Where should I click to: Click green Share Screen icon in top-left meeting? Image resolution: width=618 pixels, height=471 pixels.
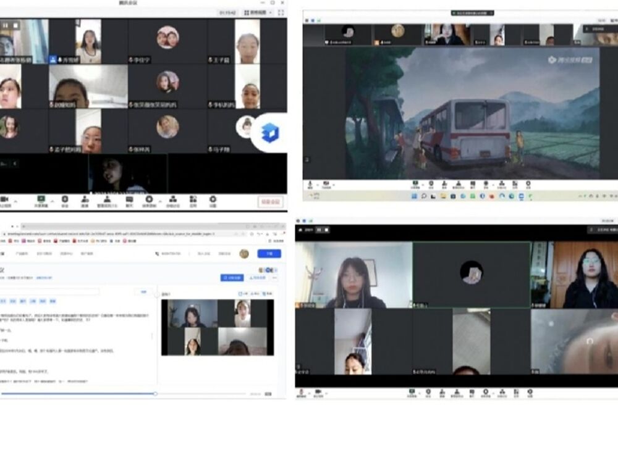[41, 201]
